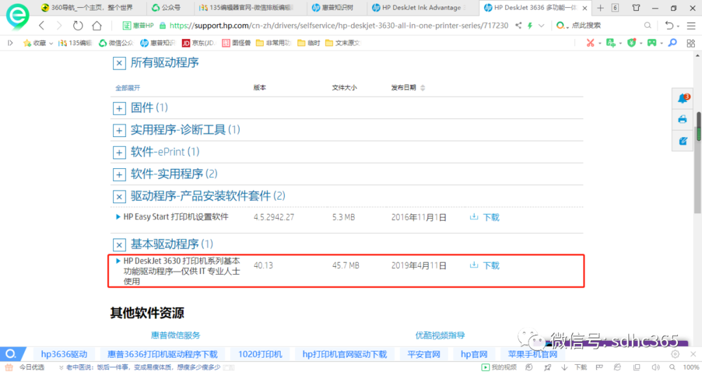Open the address bar dropdown arrow
This screenshot has width=702, height=372.
tap(541, 25)
